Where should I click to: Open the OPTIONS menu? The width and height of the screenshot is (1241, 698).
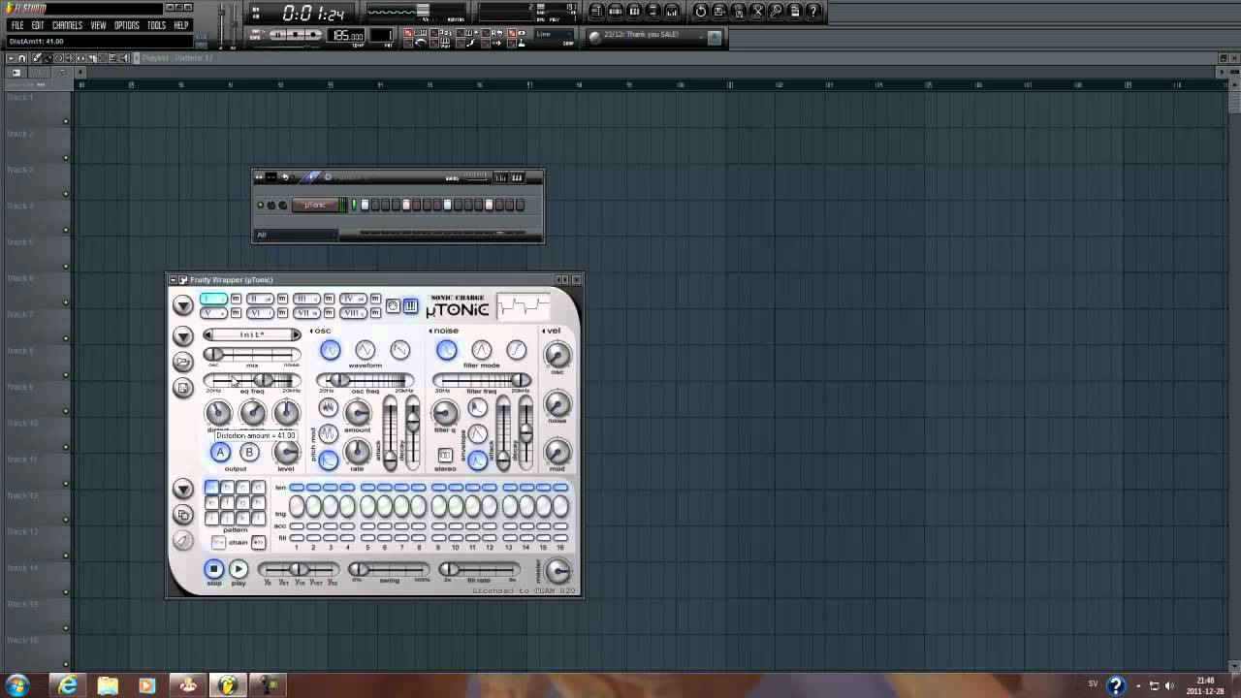[x=127, y=25]
